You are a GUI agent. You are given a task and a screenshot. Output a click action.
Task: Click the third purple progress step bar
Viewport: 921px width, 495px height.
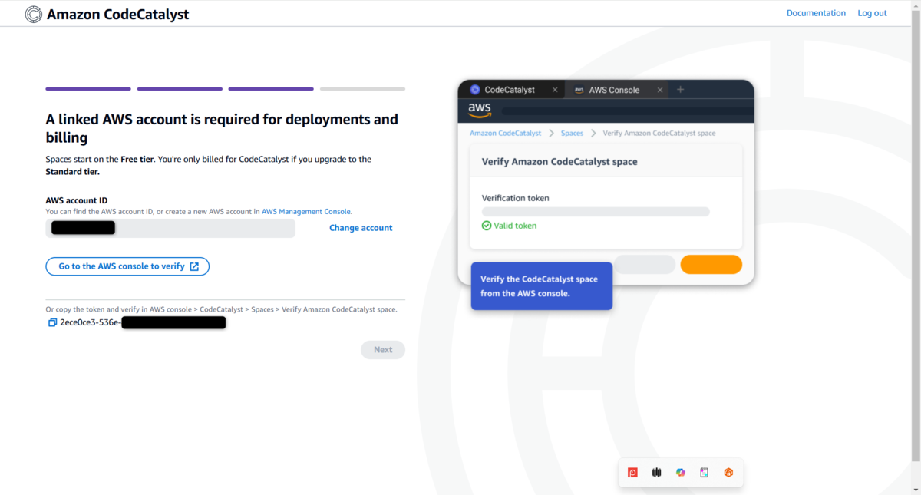(271, 89)
